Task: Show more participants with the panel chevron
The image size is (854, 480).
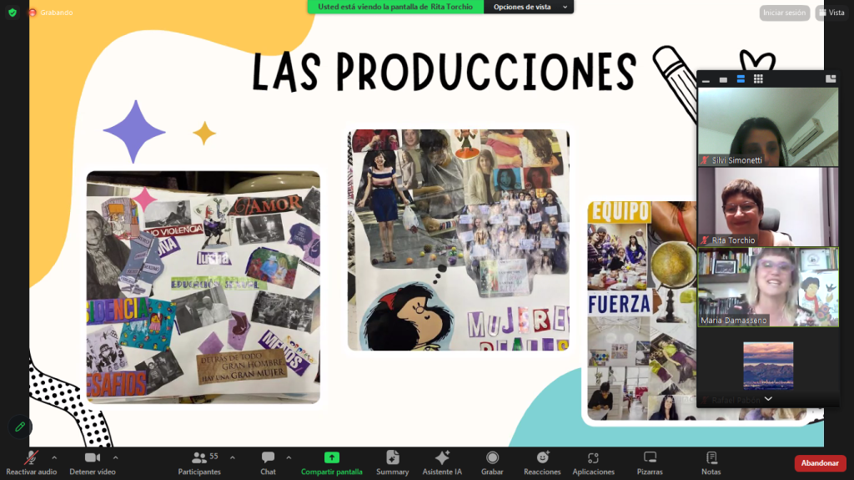Action: click(768, 399)
